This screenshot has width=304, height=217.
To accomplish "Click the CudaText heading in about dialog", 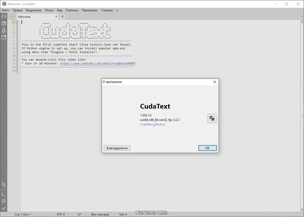I will coord(155,106).
